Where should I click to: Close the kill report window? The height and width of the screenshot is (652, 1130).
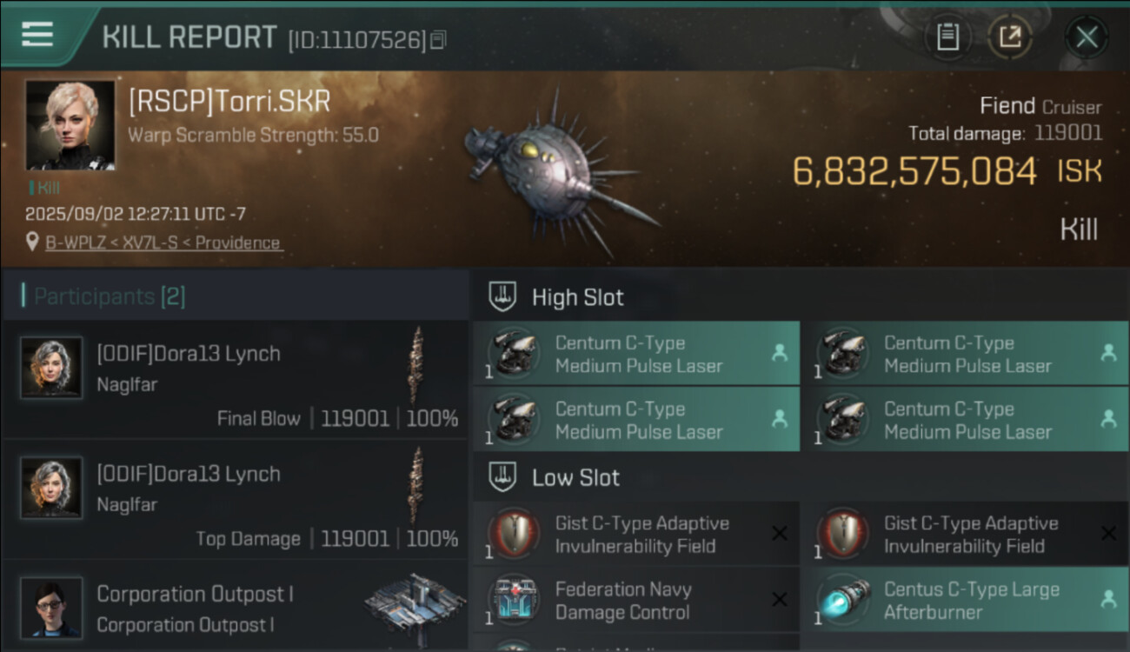[x=1087, y=37]
